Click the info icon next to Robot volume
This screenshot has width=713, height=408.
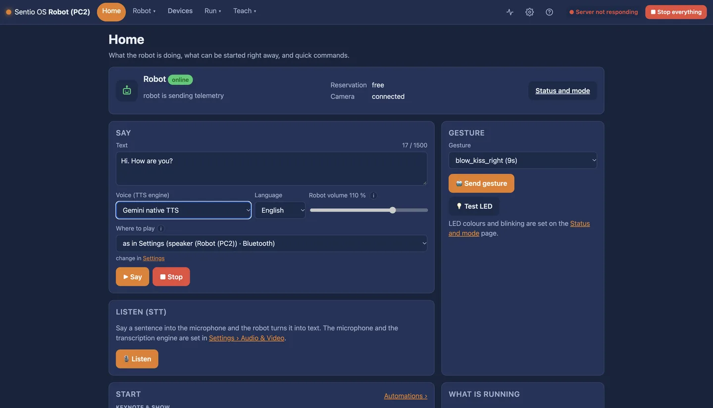374,195
